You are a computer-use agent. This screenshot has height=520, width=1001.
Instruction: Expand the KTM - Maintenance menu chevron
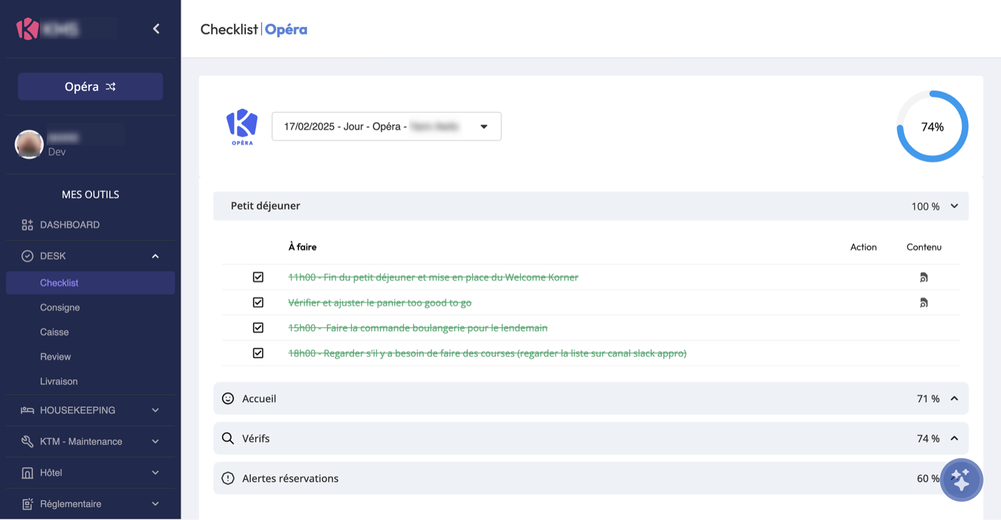155,442
